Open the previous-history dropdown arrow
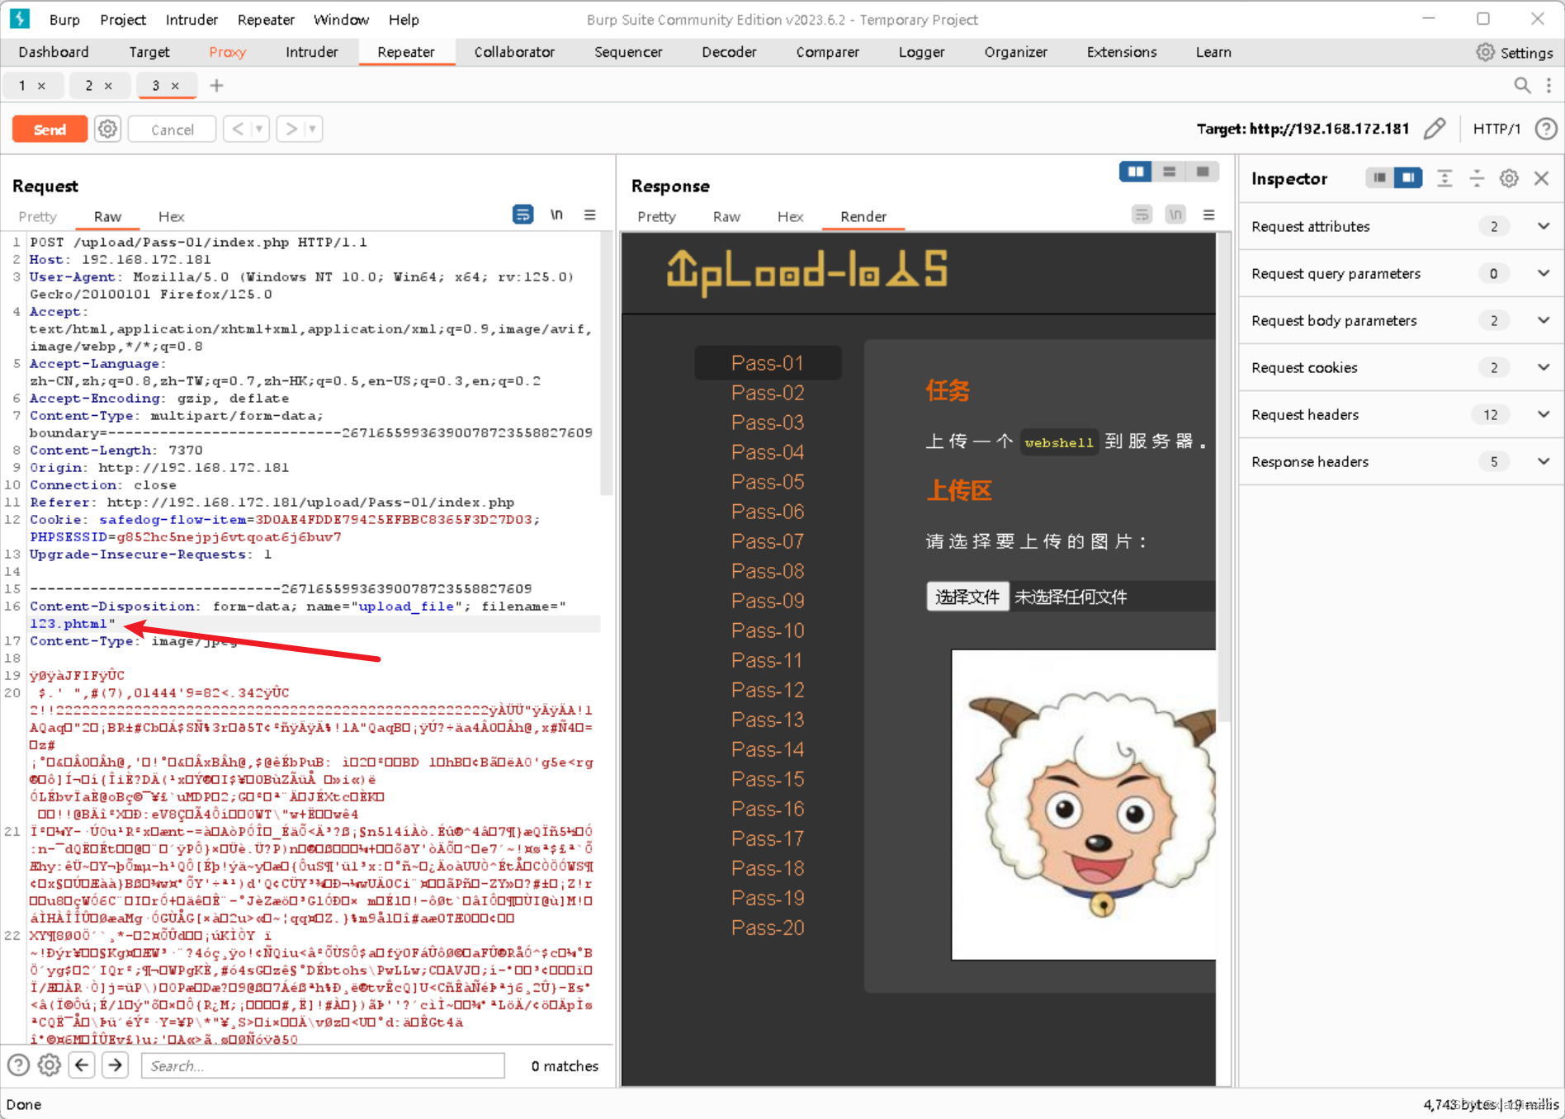This screenshot has height=1119, width=1565. (259, 129)
